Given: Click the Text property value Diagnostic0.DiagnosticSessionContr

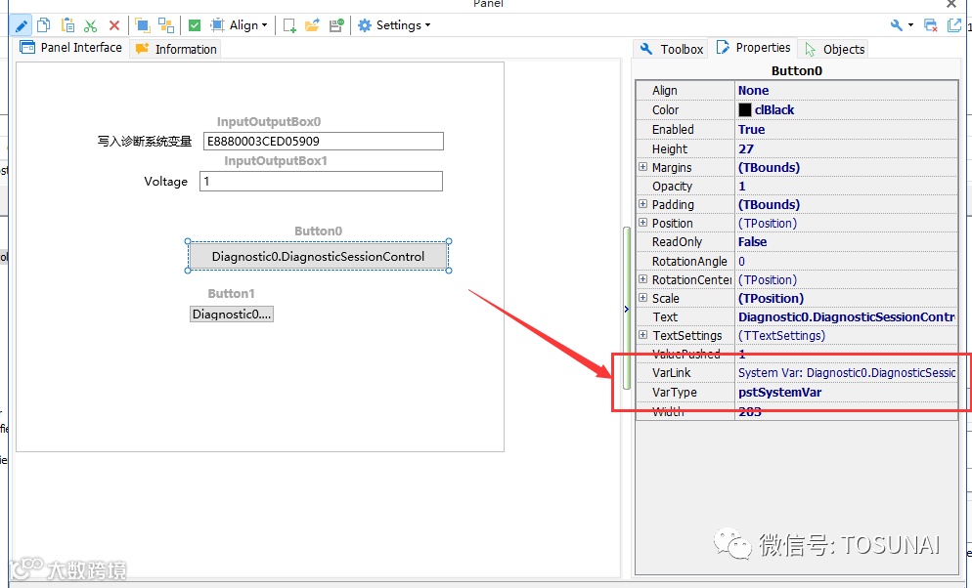Looking at the screenshot, I should [x=846, y=316].
